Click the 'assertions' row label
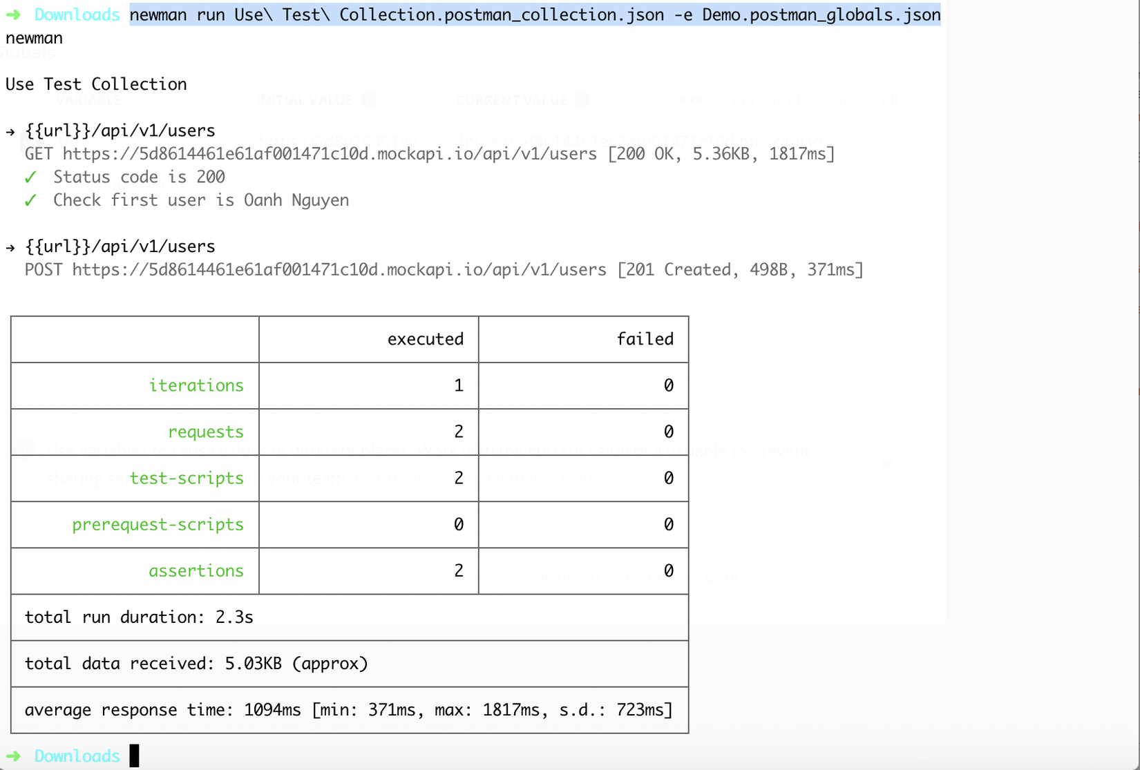Viewport: 1140px width, 770px height. coord(196,571)
